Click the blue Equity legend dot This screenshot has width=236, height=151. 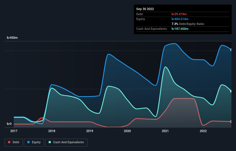28,142
